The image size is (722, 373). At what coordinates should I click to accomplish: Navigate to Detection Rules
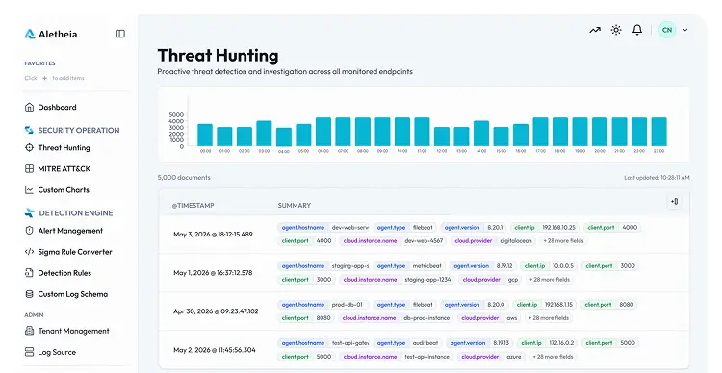(58, 273)
